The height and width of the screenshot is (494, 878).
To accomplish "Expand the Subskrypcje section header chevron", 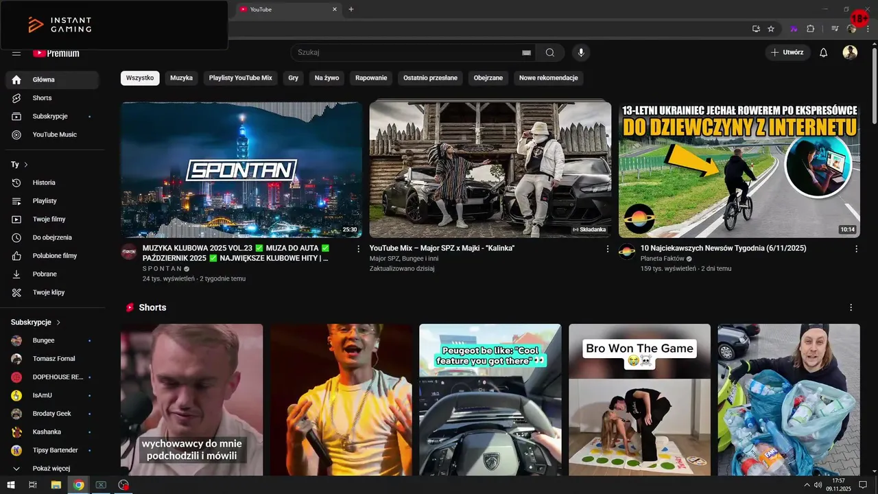I will pyautogui.click(x=58, y=322).
